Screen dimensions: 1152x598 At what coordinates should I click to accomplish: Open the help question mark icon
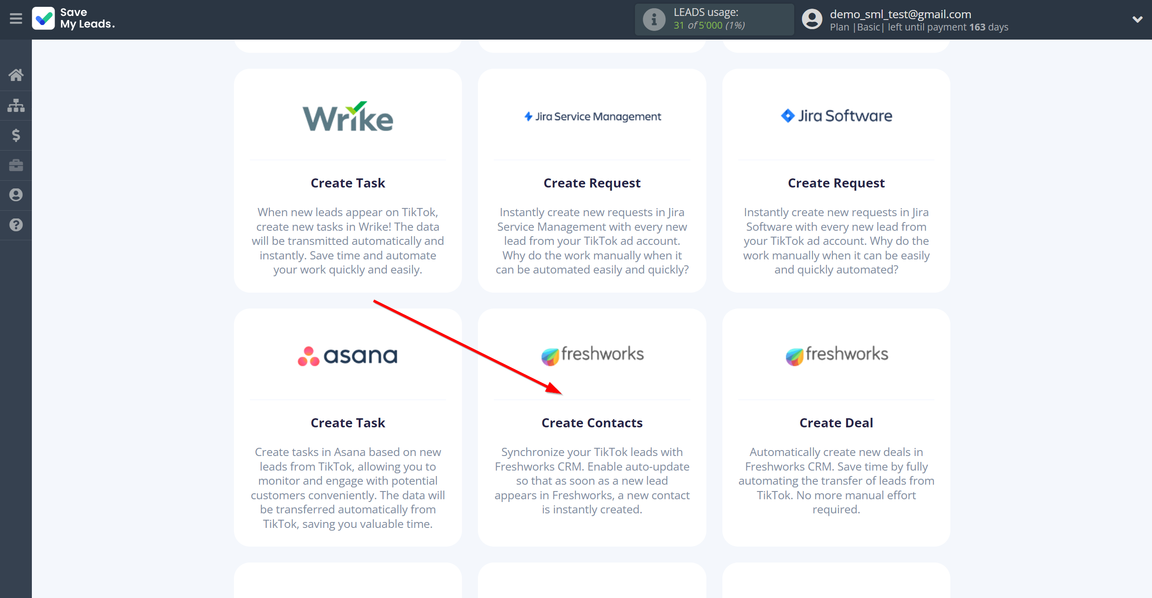[x=16, y=225]
